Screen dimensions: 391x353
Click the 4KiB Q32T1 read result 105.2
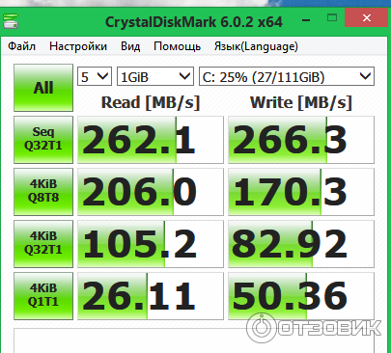(x=151, y=244)
